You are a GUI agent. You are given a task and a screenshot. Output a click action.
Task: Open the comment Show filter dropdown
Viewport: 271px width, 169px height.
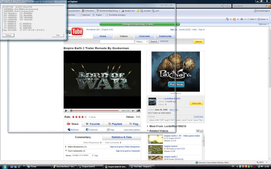[83, 155]
